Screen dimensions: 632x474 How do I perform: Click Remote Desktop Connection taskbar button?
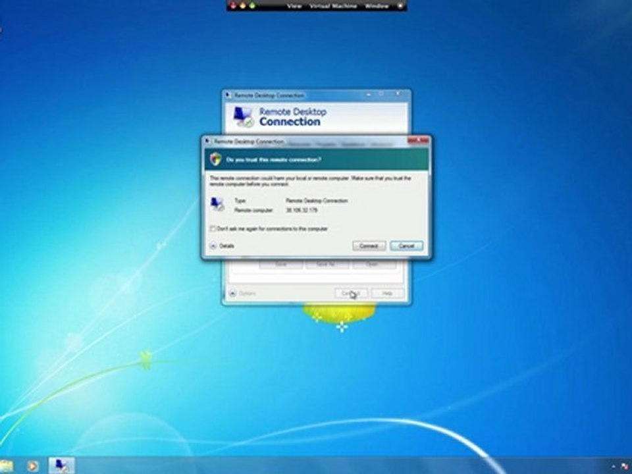61,465
